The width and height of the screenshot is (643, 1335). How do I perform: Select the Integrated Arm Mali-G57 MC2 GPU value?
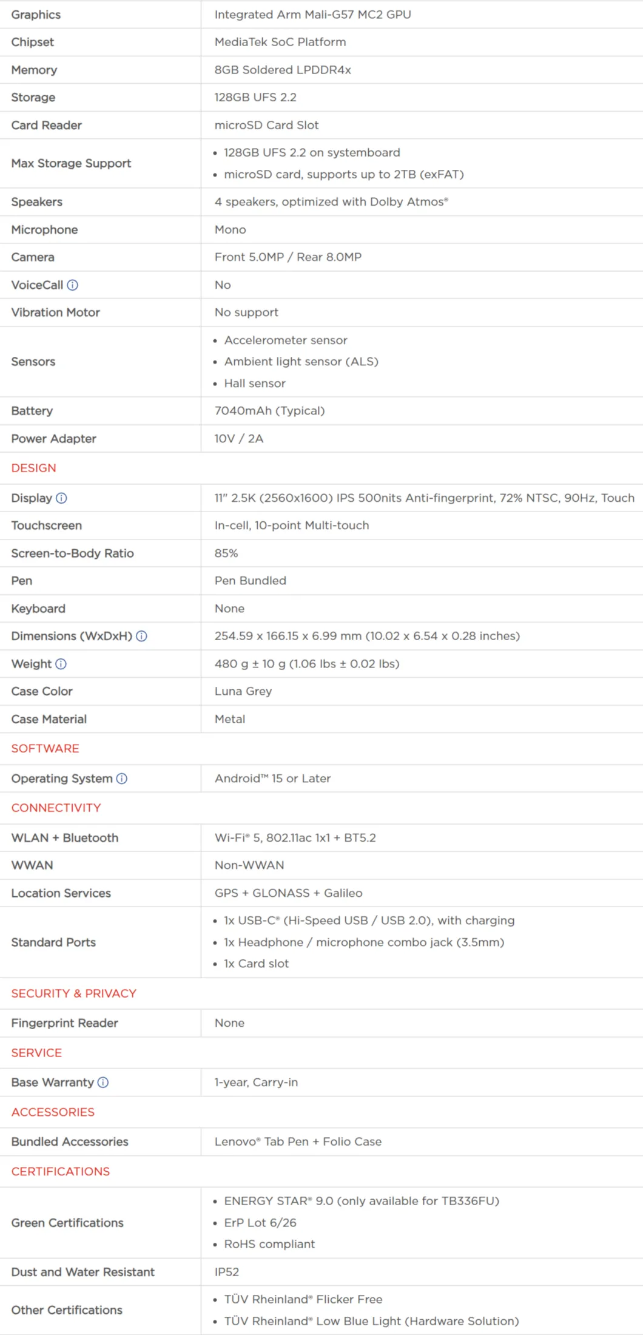(x=312, y=15)
